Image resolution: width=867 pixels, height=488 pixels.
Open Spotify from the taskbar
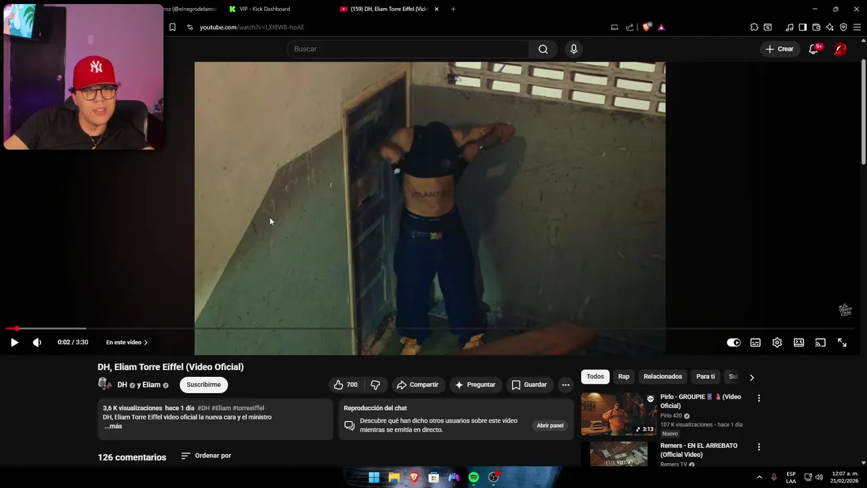coord(473,477)
